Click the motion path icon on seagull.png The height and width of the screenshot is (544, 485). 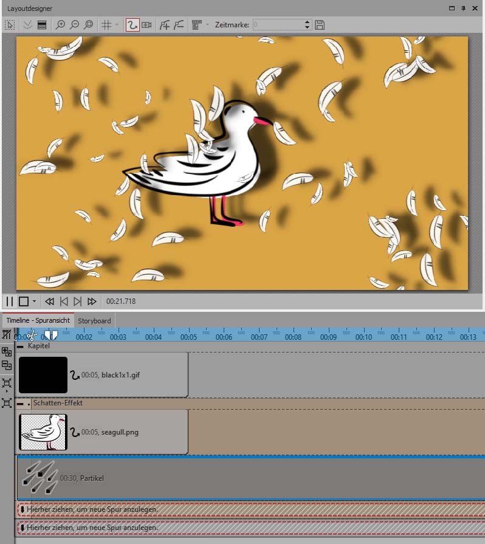point(75,432)
